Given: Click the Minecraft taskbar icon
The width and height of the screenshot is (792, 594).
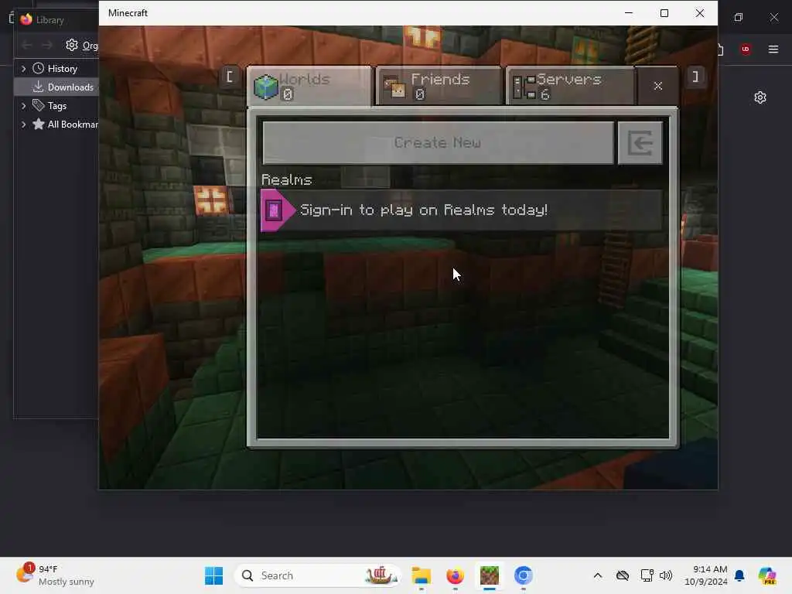Looking at the screenshot, I should tap(489, 575).
